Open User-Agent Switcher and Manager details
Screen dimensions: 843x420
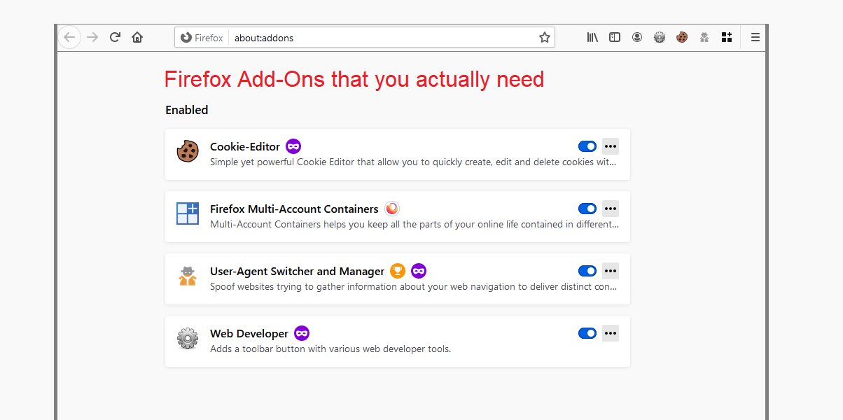pos(297,272)
